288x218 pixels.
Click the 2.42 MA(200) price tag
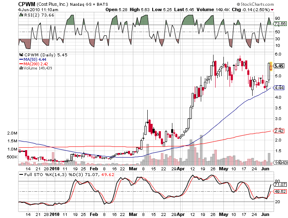click(x=279, y=131)
